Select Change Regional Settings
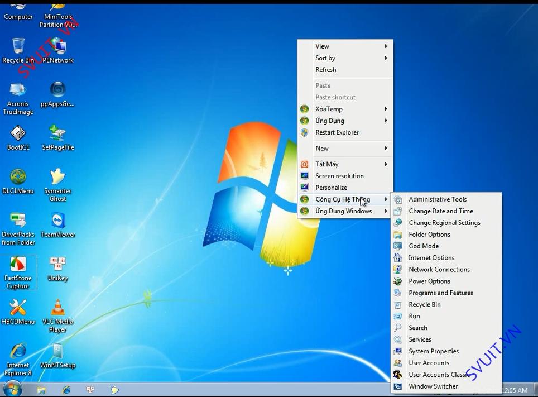The image size is (538, 397). 446,223
